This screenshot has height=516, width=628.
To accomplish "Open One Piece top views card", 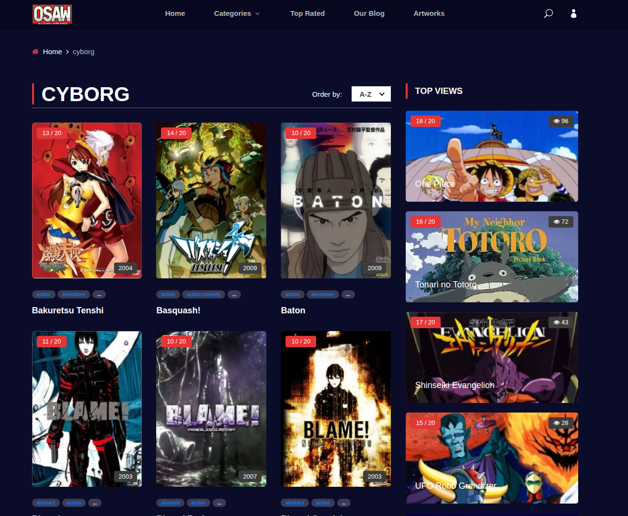I will pyautogui.click(x=492, y=156).
